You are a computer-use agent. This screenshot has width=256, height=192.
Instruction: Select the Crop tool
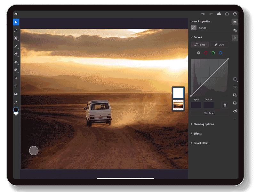(15, 78)
